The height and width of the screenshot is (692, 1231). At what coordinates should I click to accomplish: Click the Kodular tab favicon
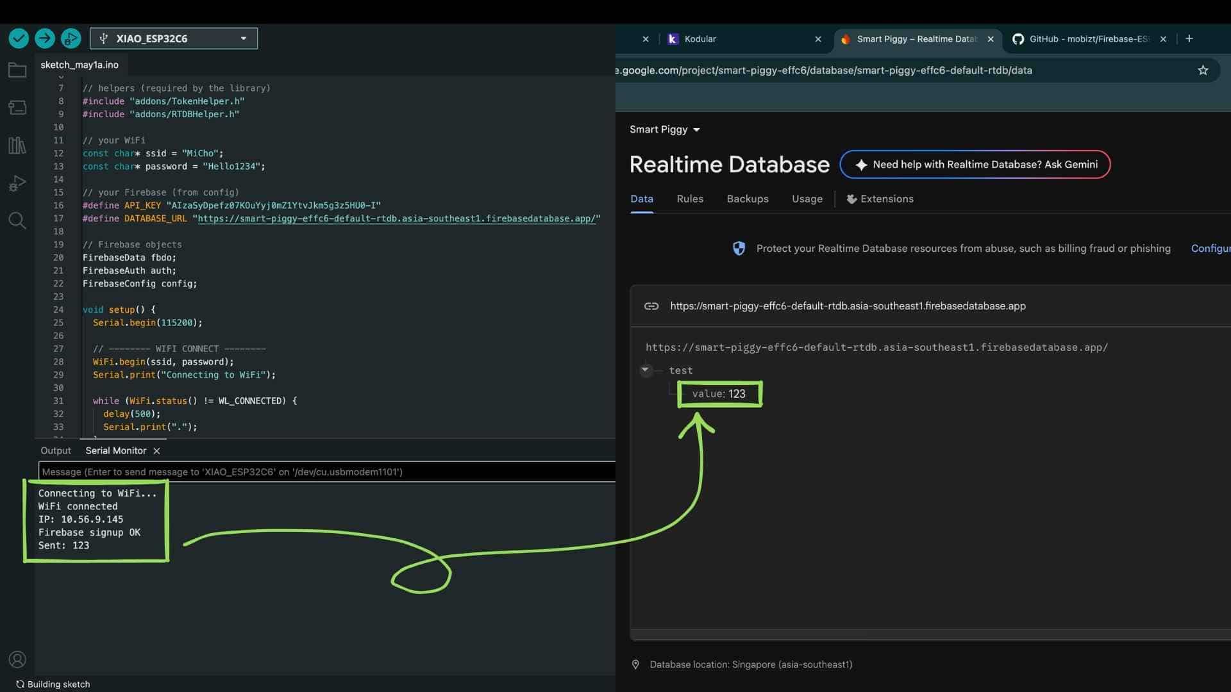[673, 39]
